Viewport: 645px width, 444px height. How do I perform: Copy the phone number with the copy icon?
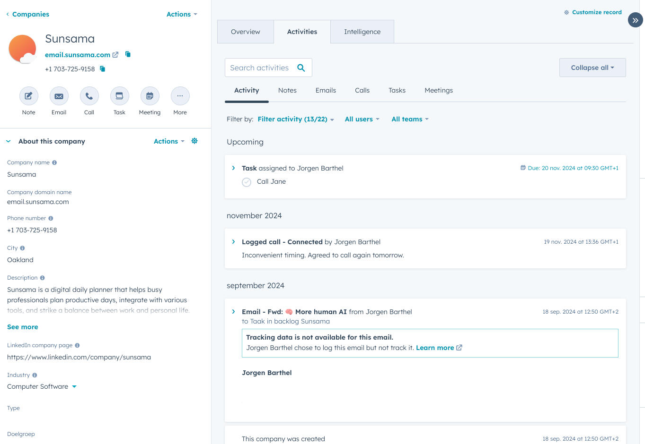(x=102, y=68)
